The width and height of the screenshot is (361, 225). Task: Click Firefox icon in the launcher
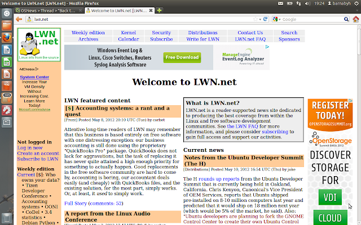tap(7, 38)
